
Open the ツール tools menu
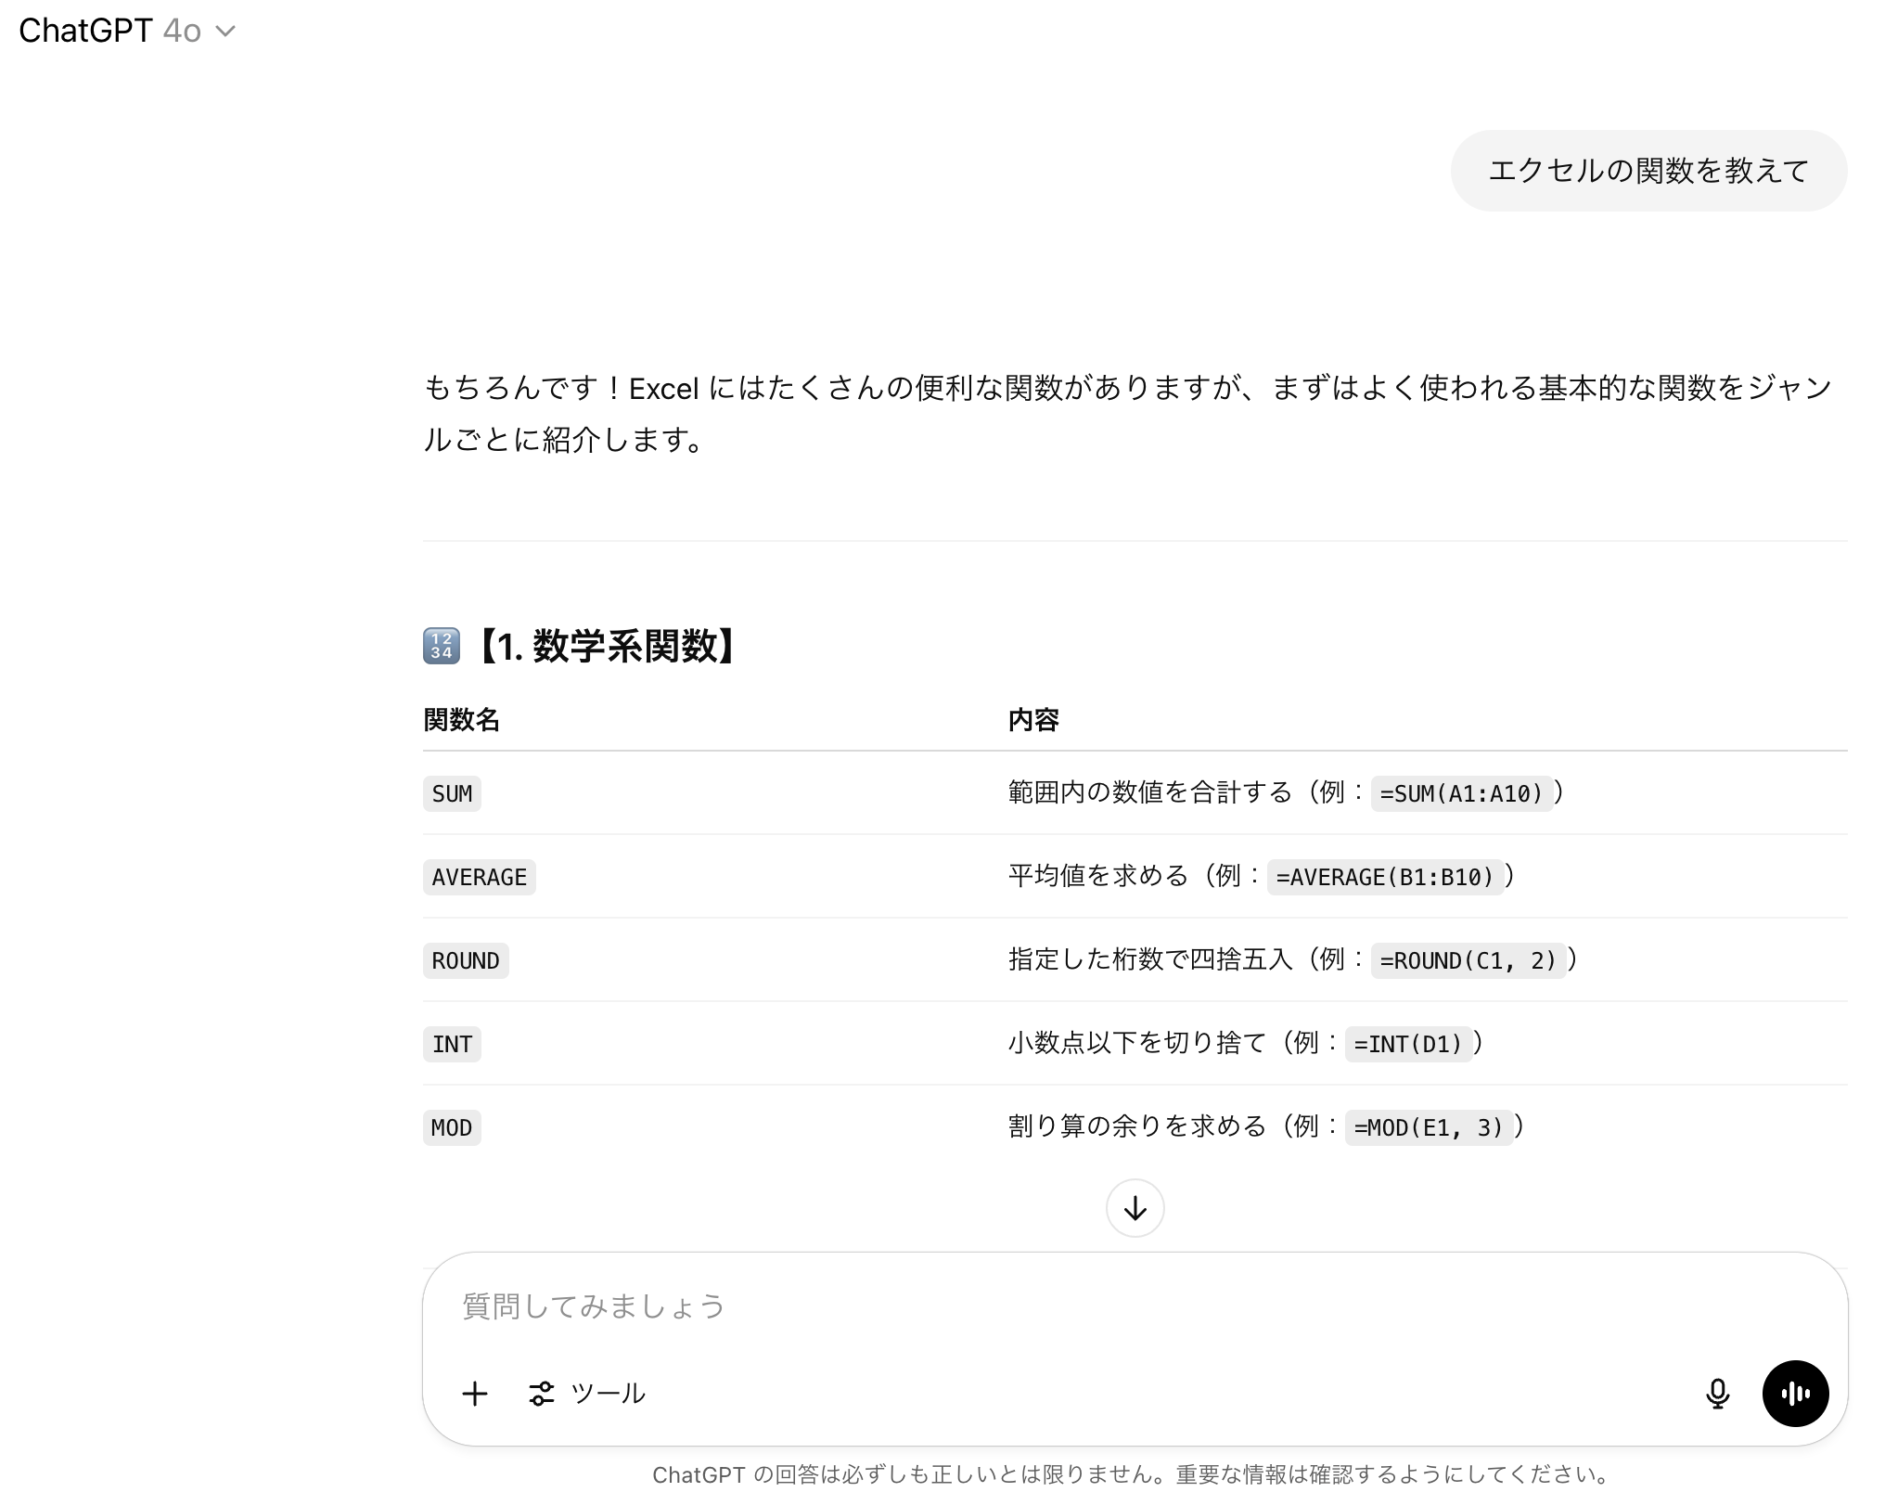pos(587,1393)
